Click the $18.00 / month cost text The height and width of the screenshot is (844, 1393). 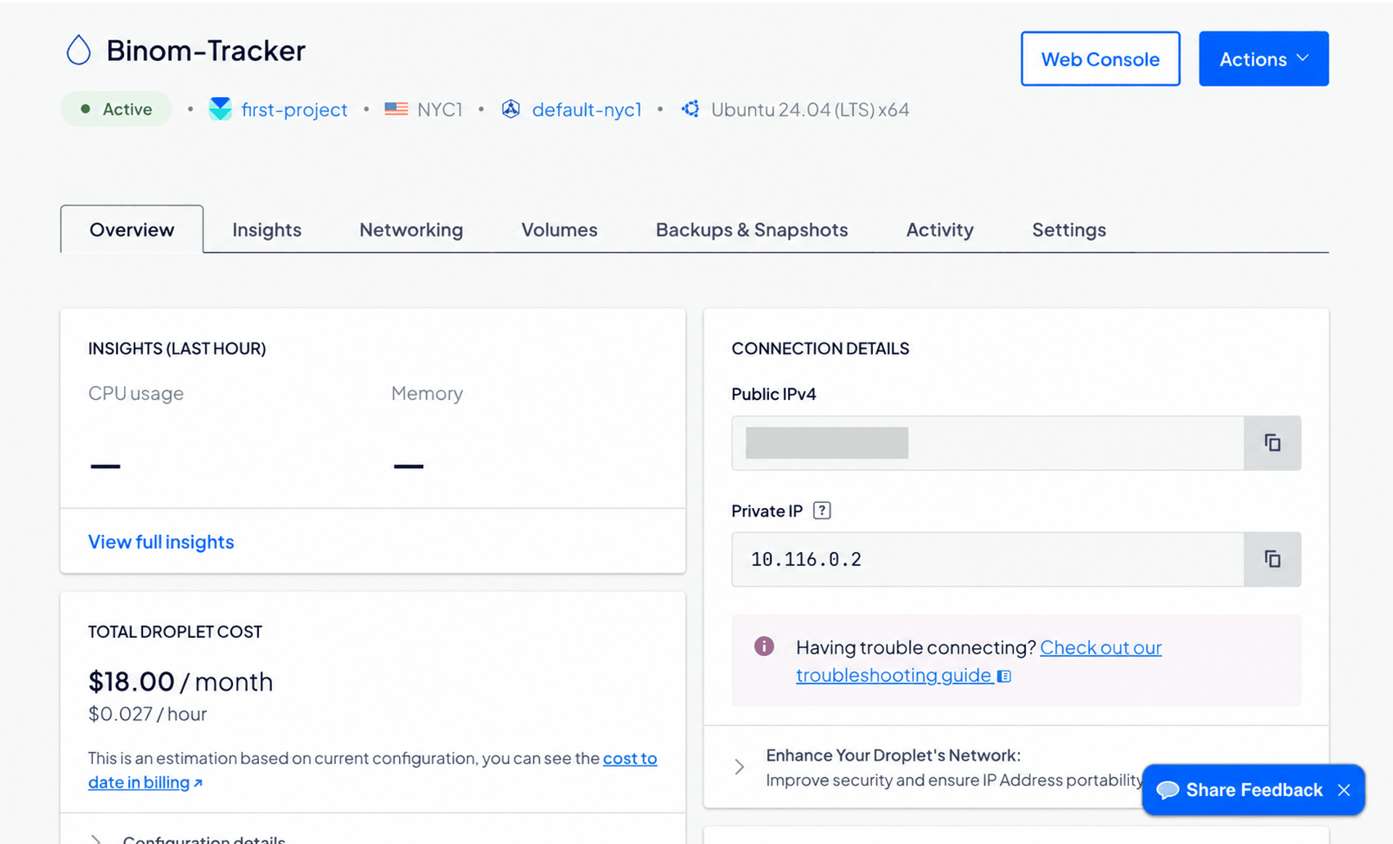click(181, 681)
